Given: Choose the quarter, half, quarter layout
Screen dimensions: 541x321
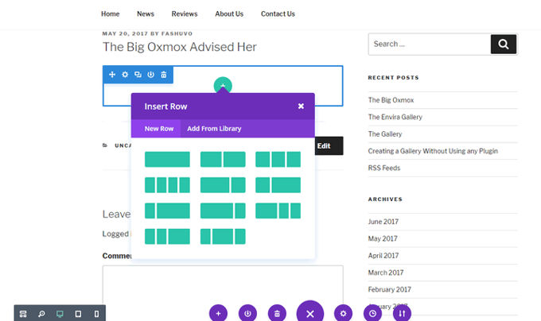Looking at the screenshot, I should 223,236.
